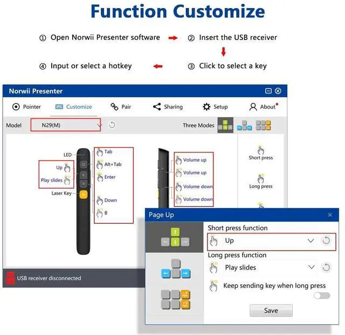This screenshot has width=345, height=335.
Task: Minimize the Norwii Presenter window
Action: [x=268, y=91]
